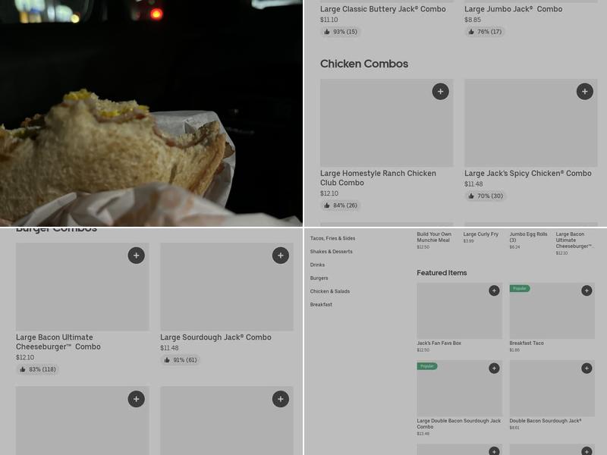Click thumbs-up icon beside 93% (15) rating
This screenshot has height=455, width=607.
[x=327, y=32]
